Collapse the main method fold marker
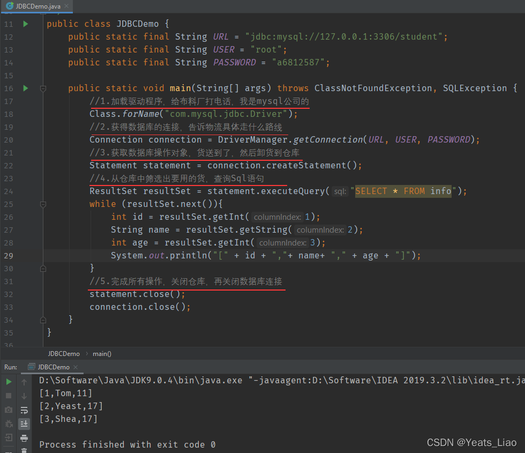 pyautogui.click(x=43, y=88)
